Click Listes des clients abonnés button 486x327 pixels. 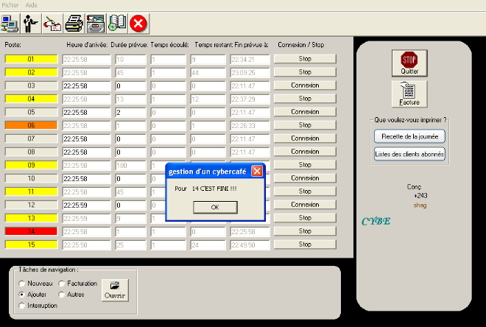(409, 153)
